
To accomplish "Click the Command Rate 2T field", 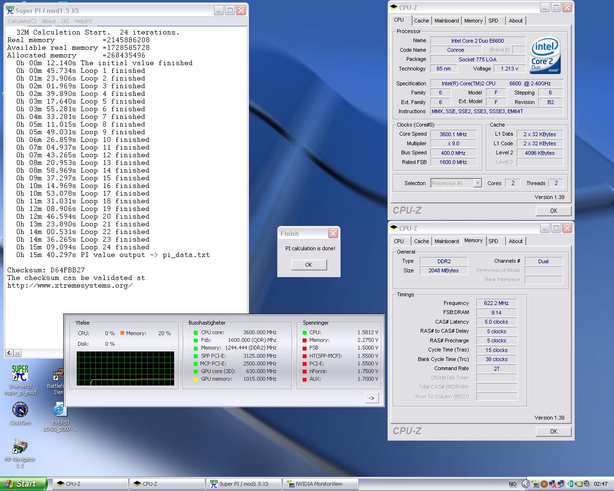I will pos(496,369).
